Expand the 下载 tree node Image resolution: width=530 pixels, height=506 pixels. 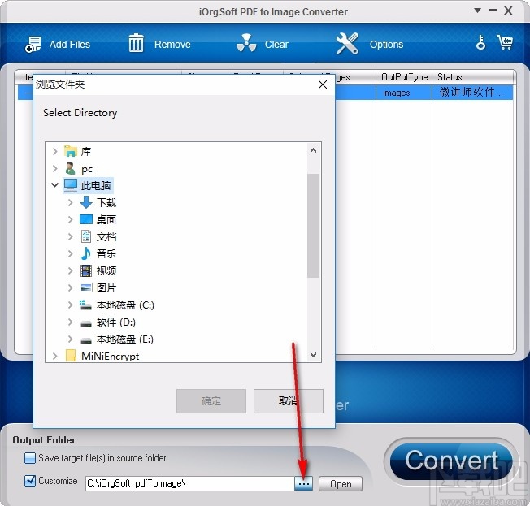click(70, 202)
